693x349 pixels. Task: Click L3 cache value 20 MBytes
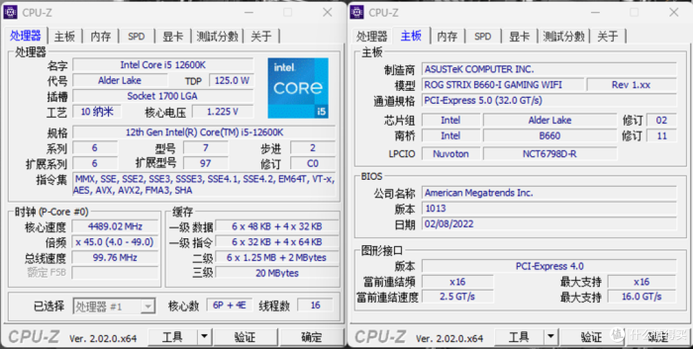point(277,273)
